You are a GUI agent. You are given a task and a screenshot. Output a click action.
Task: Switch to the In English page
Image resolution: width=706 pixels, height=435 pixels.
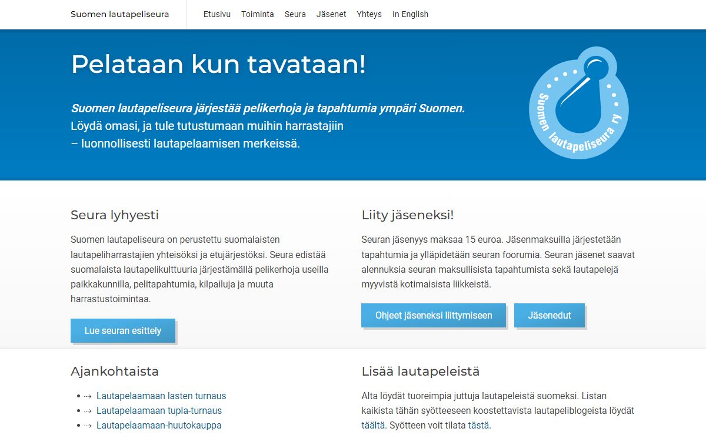[x=410, y=14]
